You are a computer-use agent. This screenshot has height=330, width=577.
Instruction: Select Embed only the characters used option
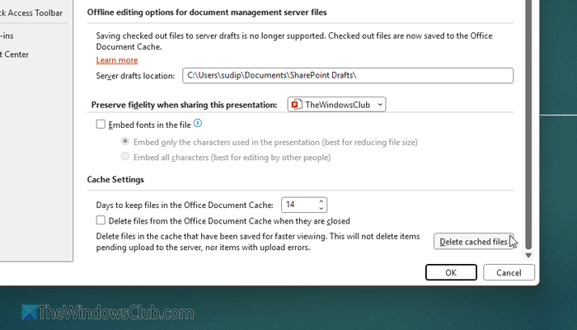coord(125,142)
